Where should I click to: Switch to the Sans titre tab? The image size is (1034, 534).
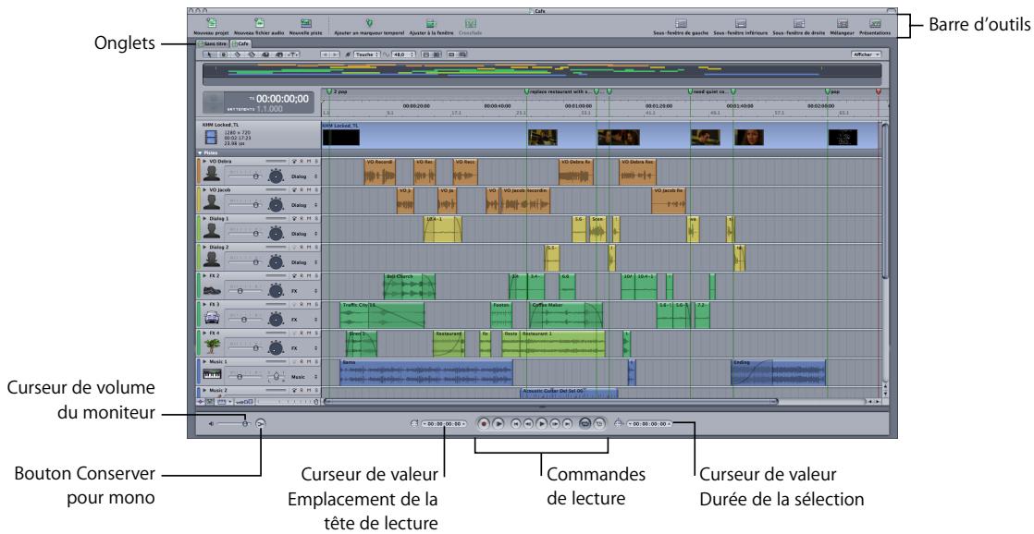click(x=213, y=43)
